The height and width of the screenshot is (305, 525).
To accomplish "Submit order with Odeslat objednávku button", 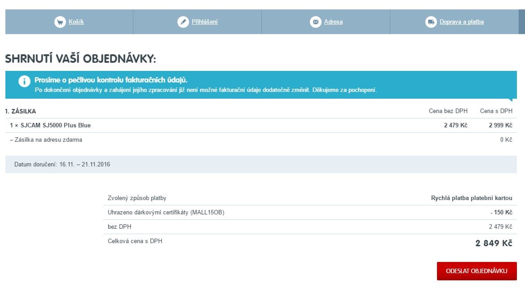I will click(477, 271).
